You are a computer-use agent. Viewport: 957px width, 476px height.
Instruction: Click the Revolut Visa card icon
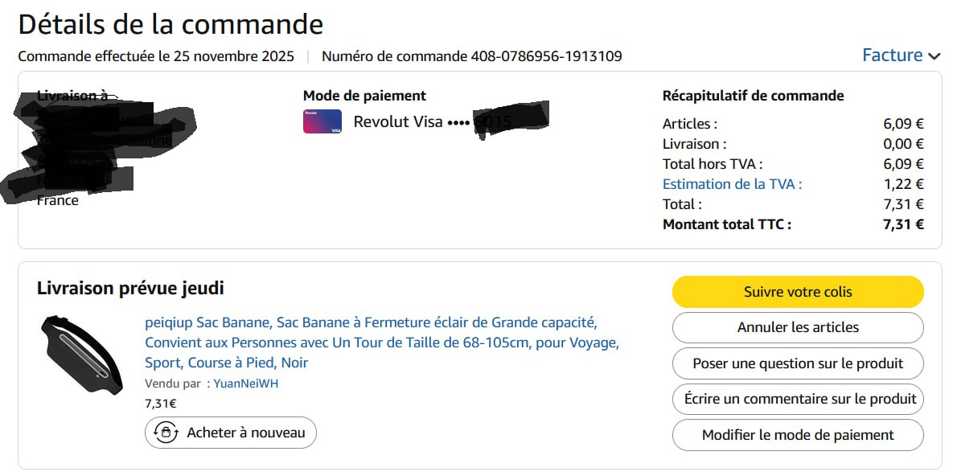(x=322, y=121)
